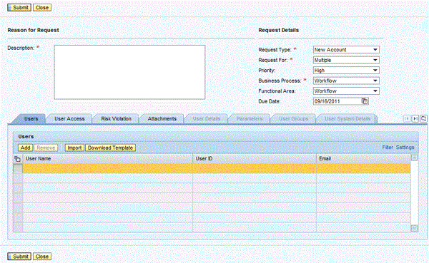Switch to the Users tab

(31, 119)
